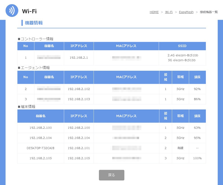Go to HOME via the breadcrumb
Viewport: 223px width, 185px height.
click(154, 12)
